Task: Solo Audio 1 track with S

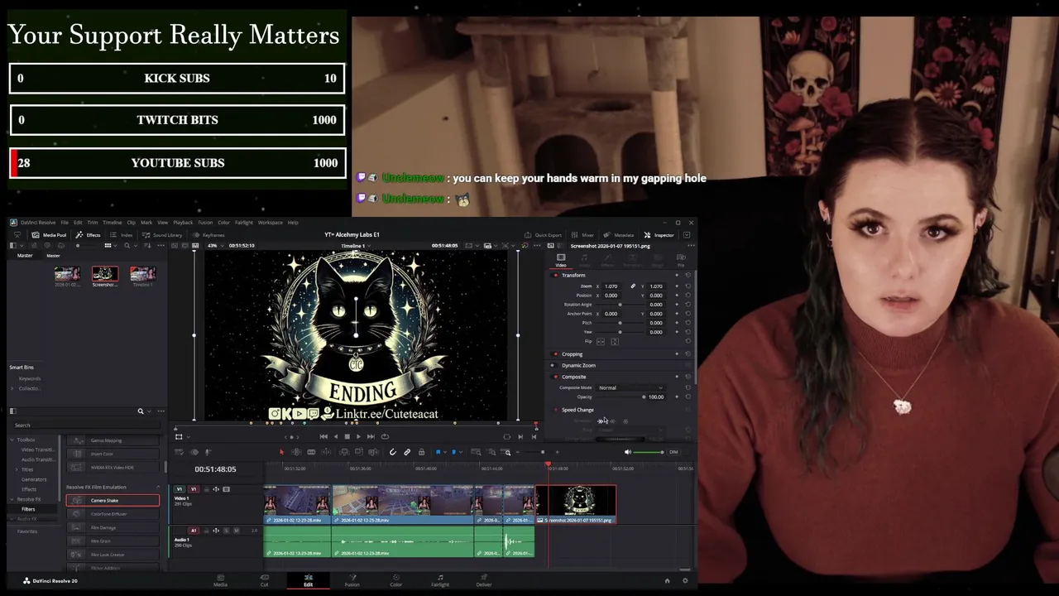Action: (x=227, y=531)
